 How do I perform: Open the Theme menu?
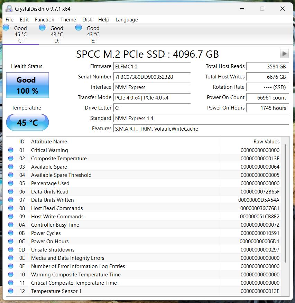(x=68, y=20)
